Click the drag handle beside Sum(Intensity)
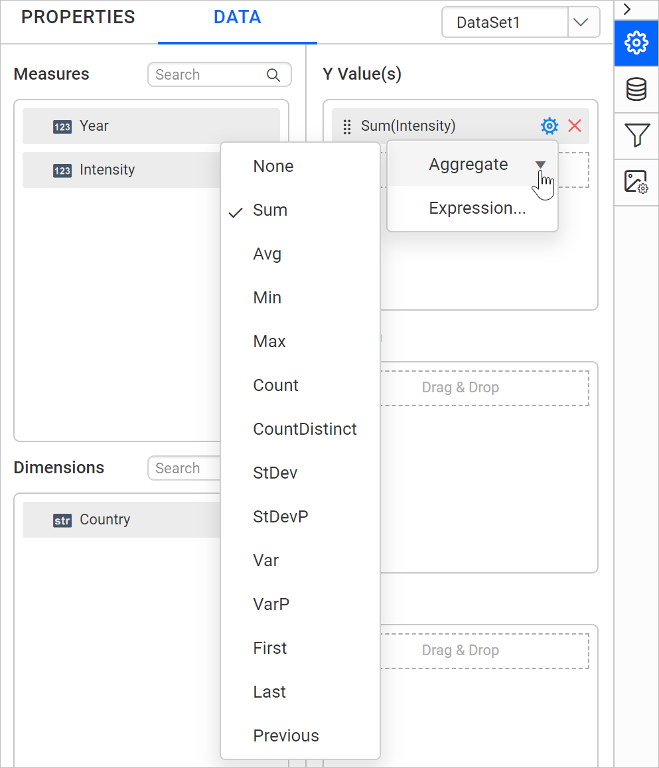This screenshot has width=659, height=768. (x=346, y=126)
